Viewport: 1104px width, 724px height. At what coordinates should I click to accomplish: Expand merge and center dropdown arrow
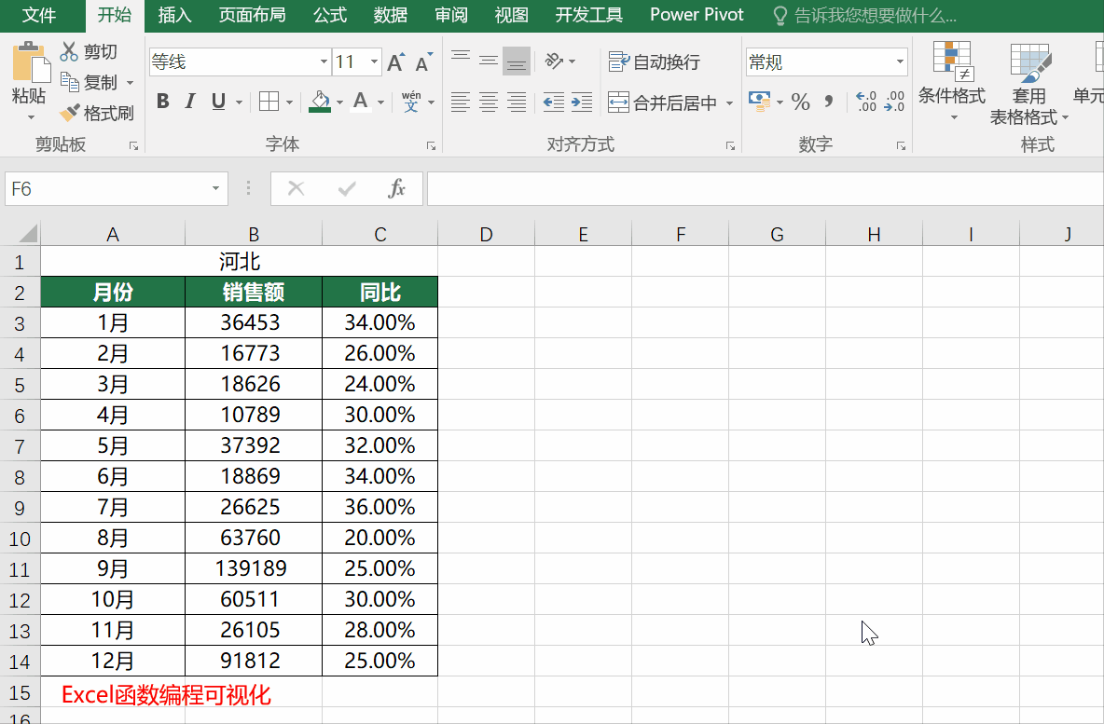coord(729,102)
